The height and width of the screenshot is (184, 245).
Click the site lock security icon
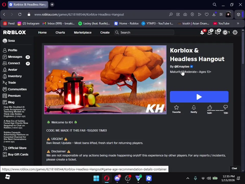coord(29,14)
